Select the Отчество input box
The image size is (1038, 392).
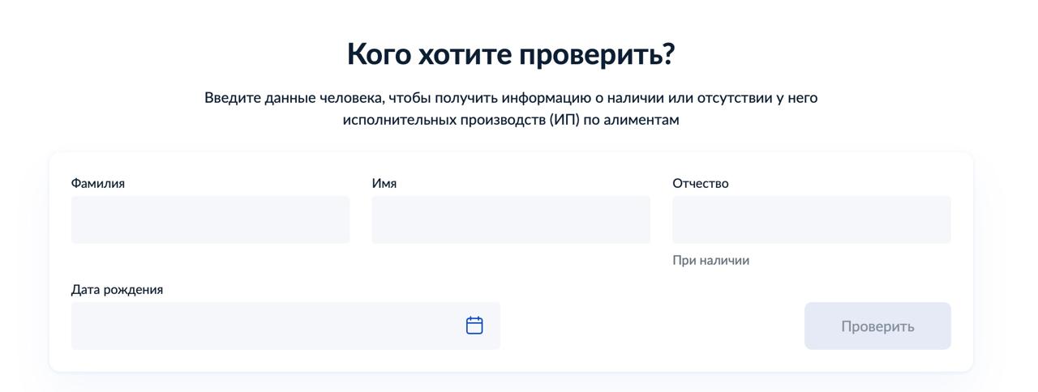811,219
